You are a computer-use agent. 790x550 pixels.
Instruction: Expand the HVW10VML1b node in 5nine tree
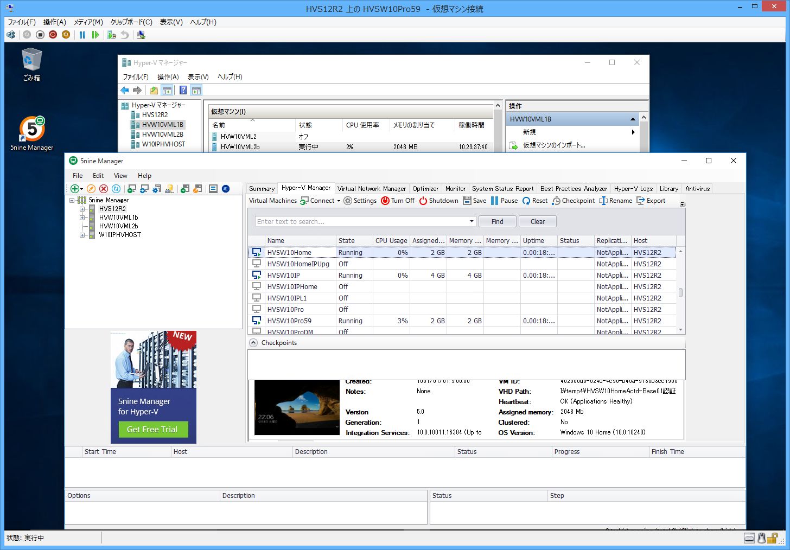(82, 218)
